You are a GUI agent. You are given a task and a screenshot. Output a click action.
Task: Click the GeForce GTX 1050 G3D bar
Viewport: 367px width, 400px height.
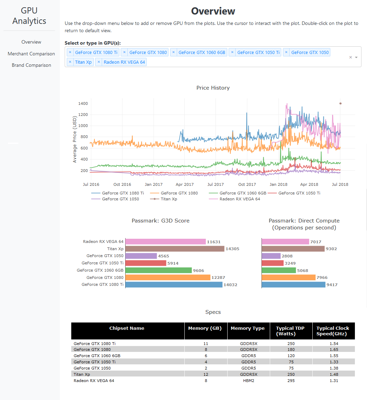(x=141, y=256)
